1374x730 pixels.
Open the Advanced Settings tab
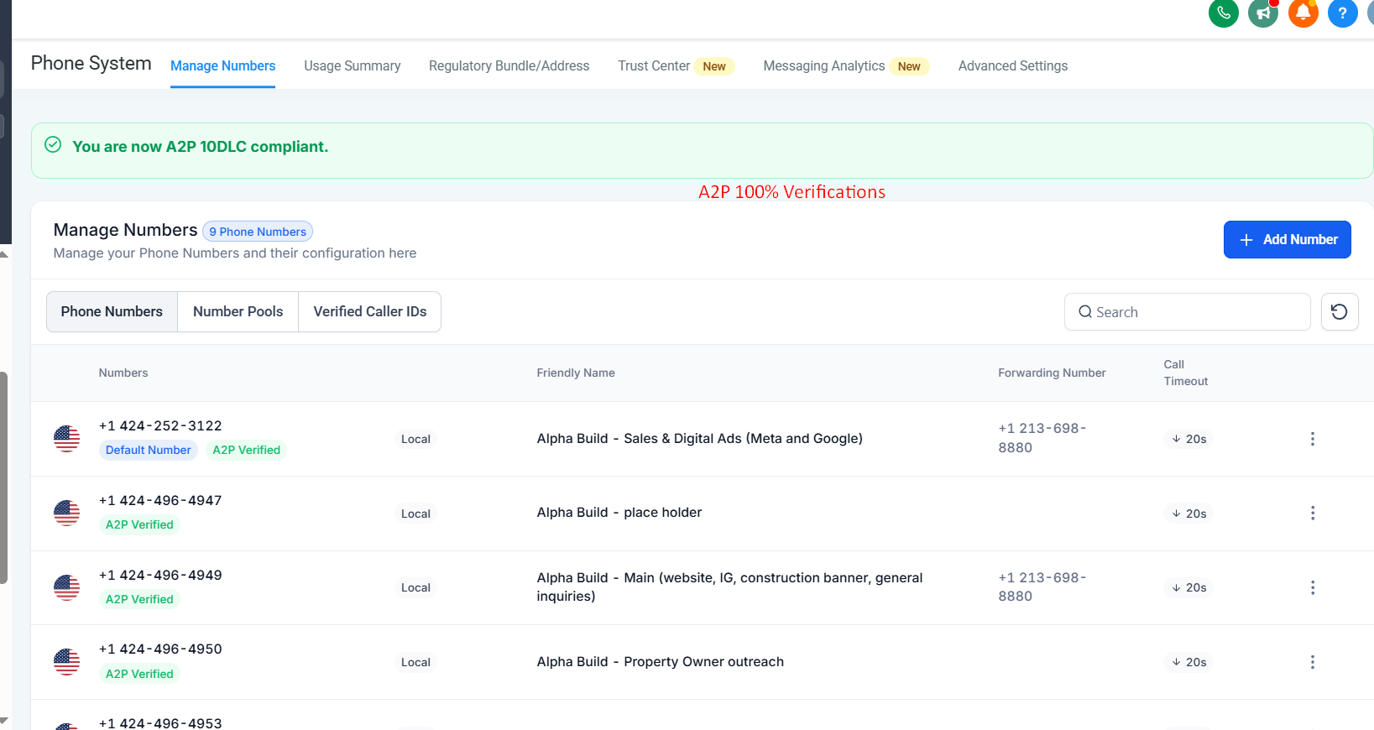click(1012, 66)
